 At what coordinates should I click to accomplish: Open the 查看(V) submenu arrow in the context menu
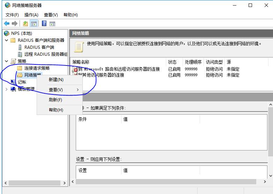pyautogui.click(x=78, y=90)
